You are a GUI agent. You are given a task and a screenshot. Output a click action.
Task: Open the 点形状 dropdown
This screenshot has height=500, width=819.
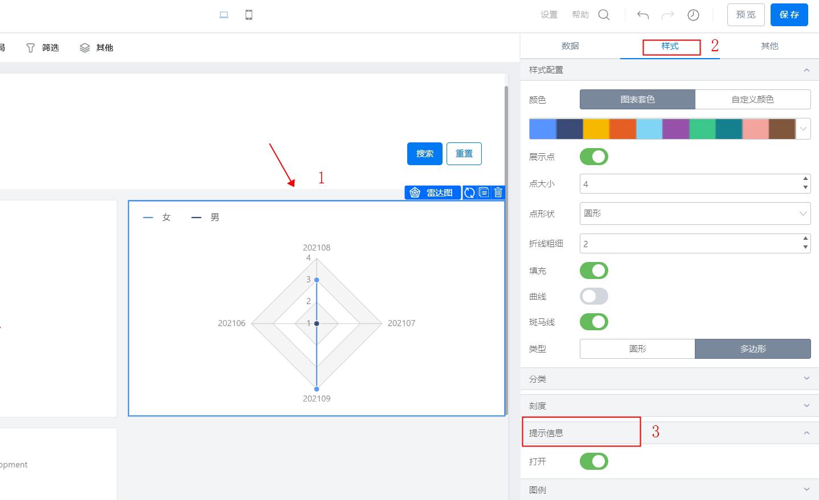pyautogui.click(x=695, y=214)
